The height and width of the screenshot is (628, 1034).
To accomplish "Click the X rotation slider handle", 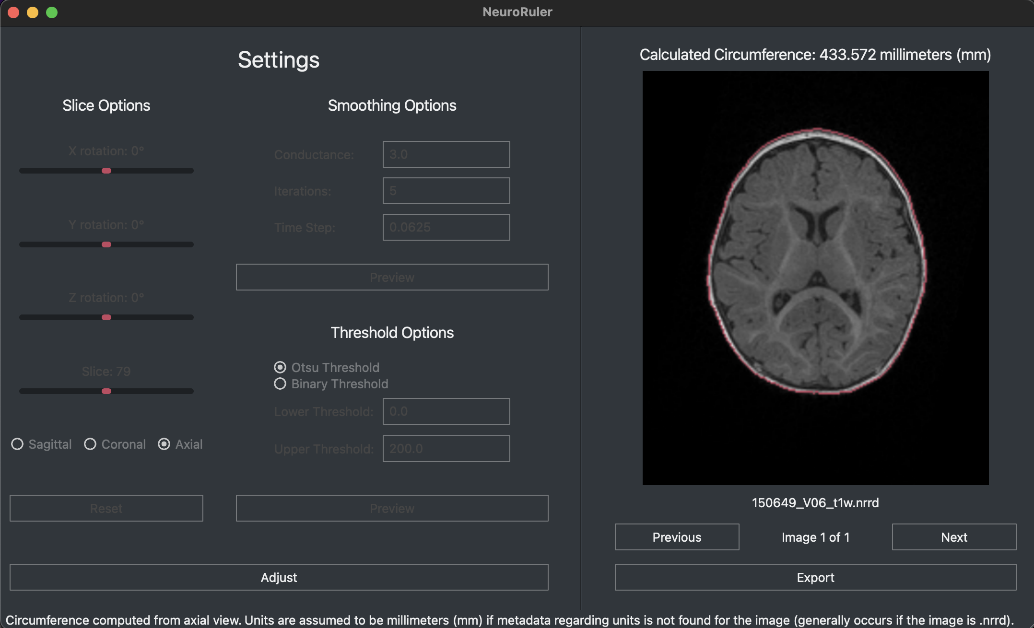I will click(106, 171).
